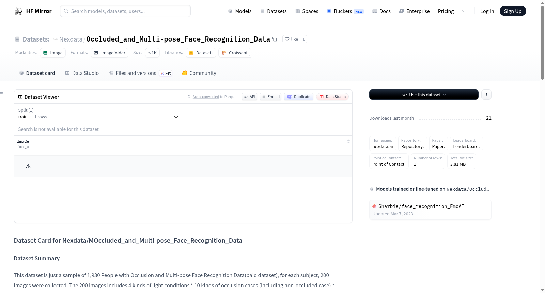The image size is (545, 293).
Task: Switch to the Dataset card tab
Action: click(37, 73)
